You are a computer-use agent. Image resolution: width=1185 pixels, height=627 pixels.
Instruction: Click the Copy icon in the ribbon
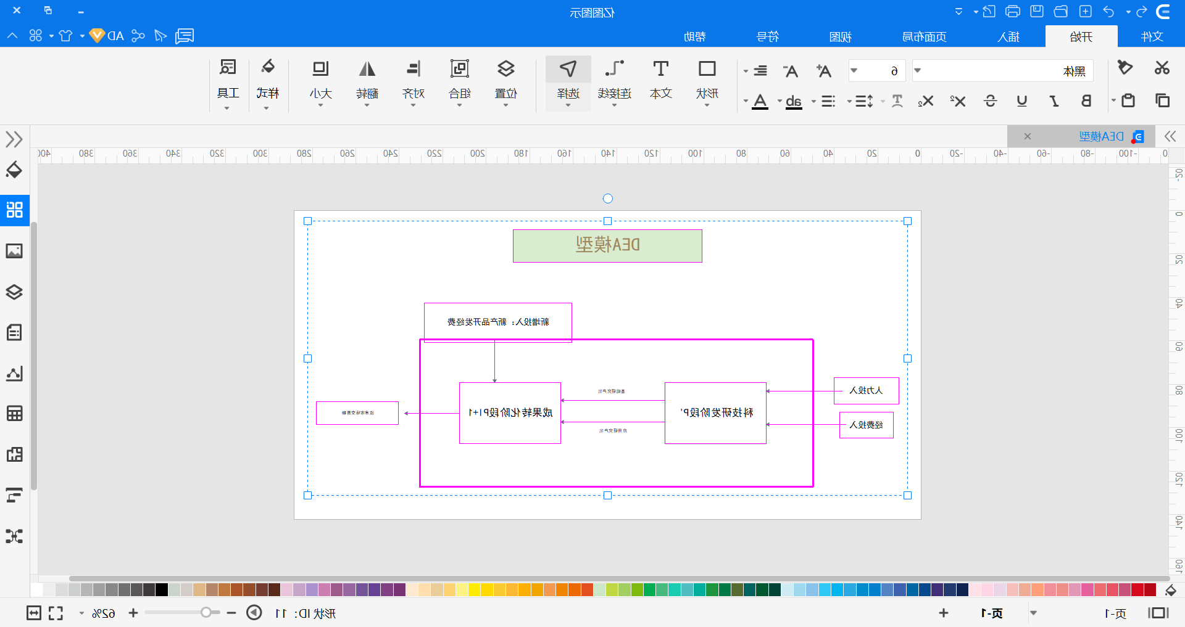[1162, 100]
